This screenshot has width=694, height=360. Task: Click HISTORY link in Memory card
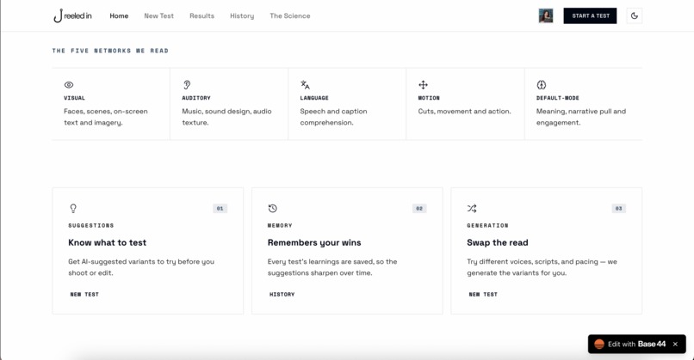[282, 294]
